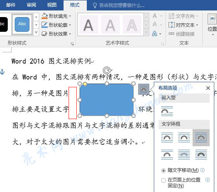The height and width of the screenshot is (192, 217).
Task: Click the bottom-right resize handle of shape
Action: tap(133, 116)
